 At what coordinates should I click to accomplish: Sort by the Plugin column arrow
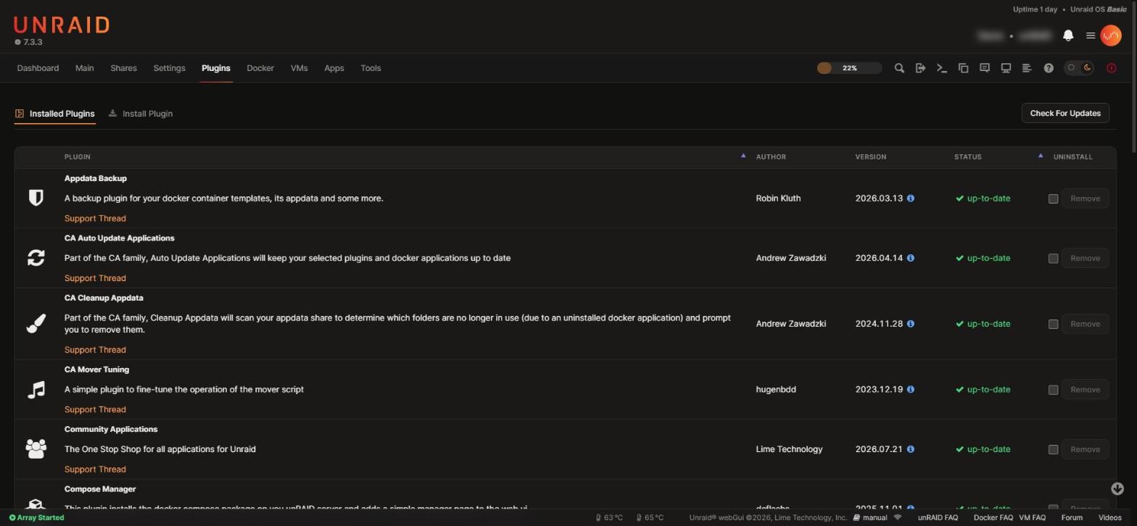(743, 156)
